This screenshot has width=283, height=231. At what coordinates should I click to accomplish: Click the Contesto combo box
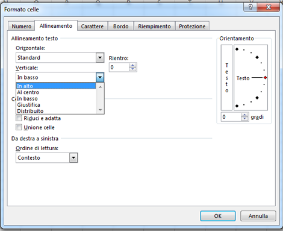(46, 158)
